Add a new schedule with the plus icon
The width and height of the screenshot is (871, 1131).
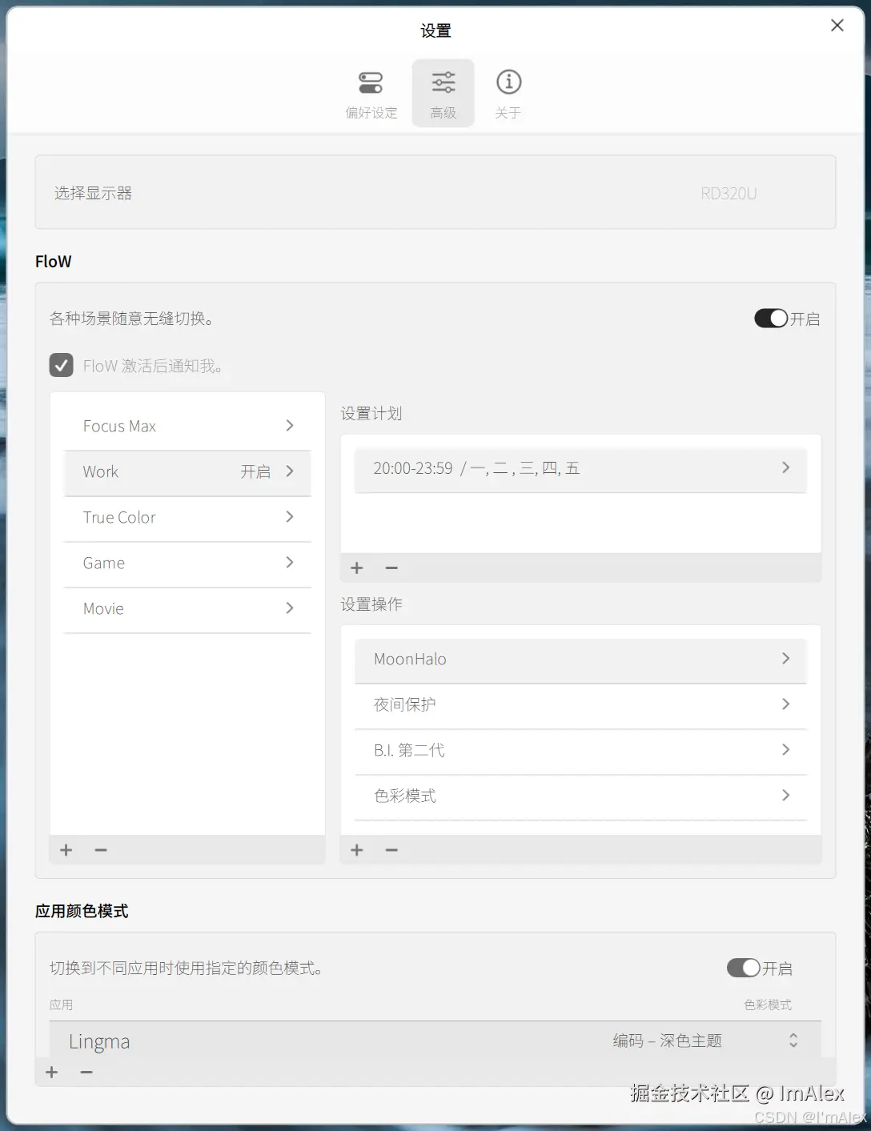click(356, 568)
